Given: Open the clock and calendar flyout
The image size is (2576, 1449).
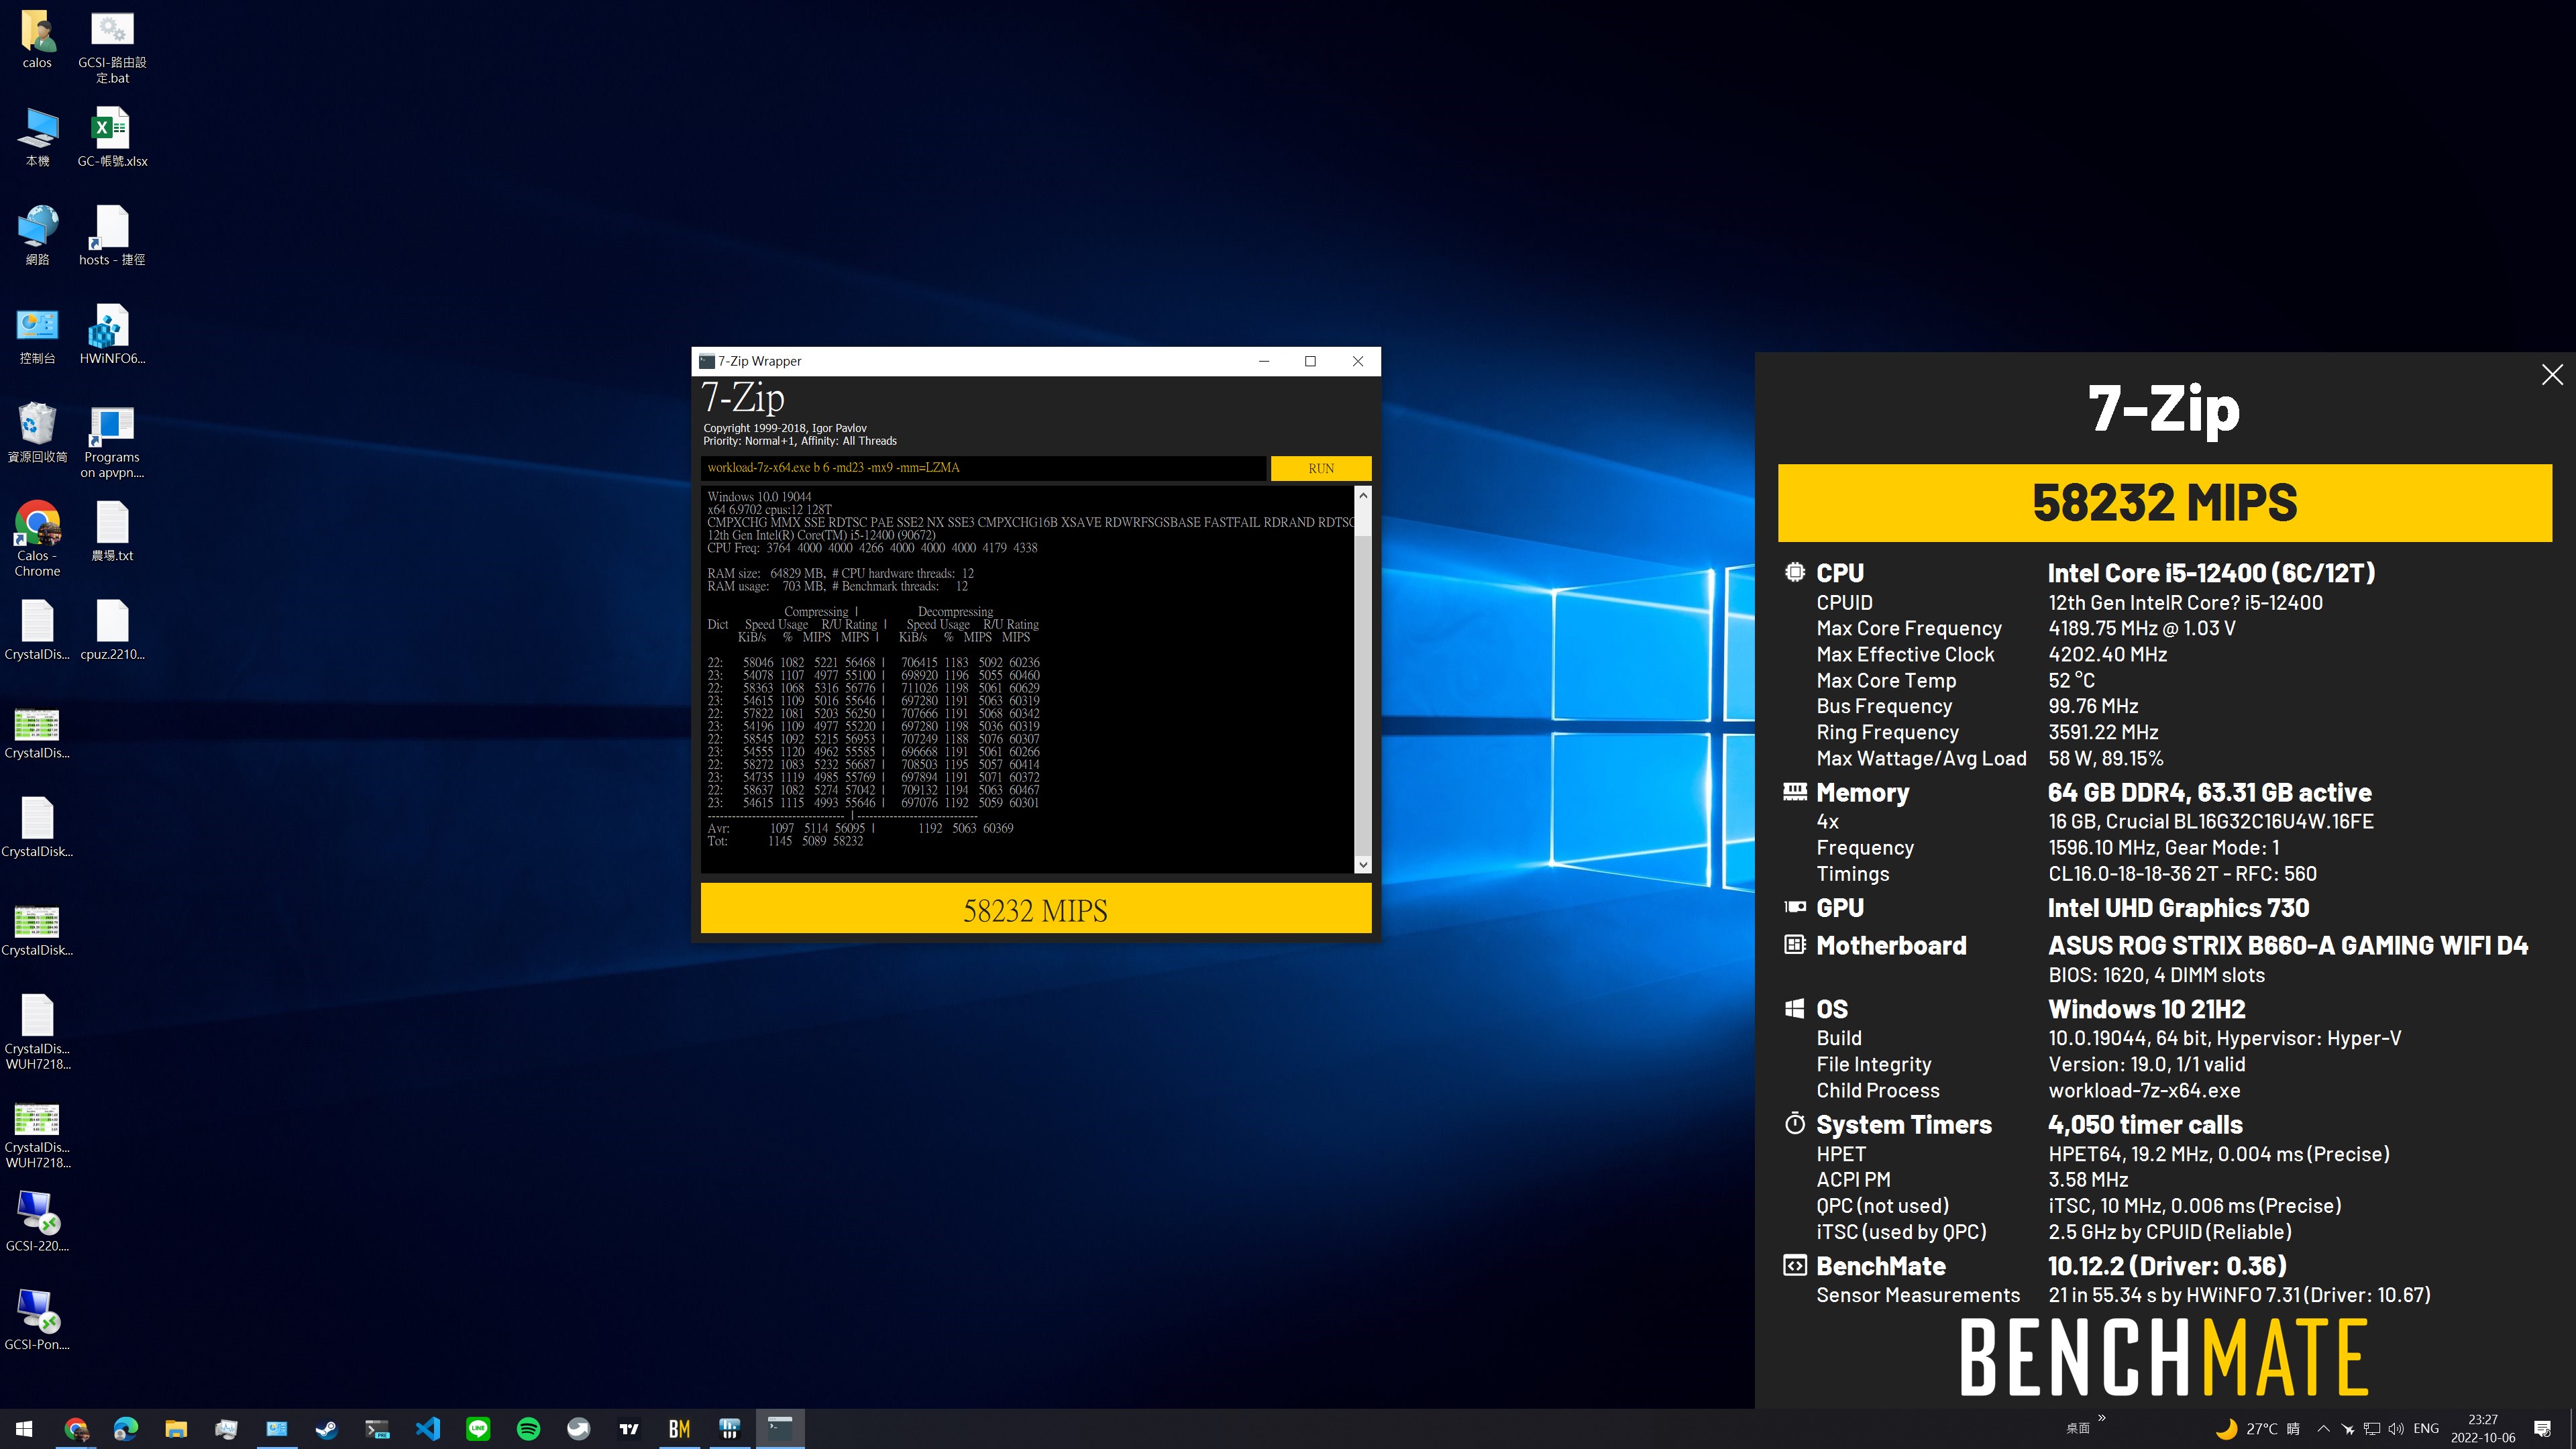Looking at the screenshot, I should (x=2482, y=1428).
